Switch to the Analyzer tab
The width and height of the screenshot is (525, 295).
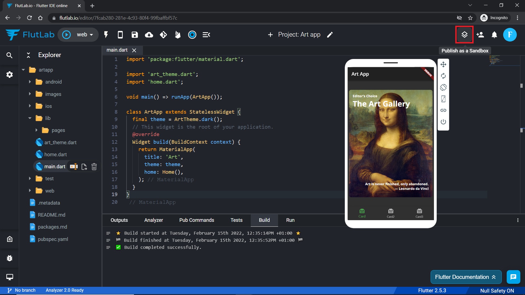click(x=154, y=220)
